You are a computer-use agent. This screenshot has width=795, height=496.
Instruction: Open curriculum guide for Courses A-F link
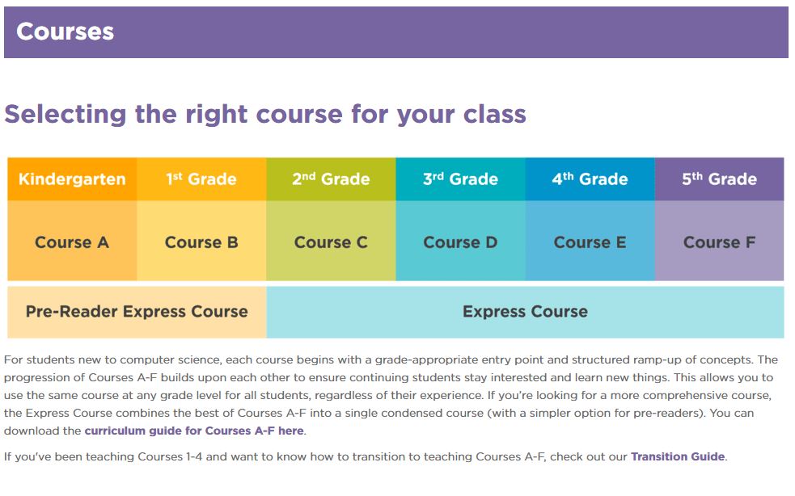(x=194, y=431)
